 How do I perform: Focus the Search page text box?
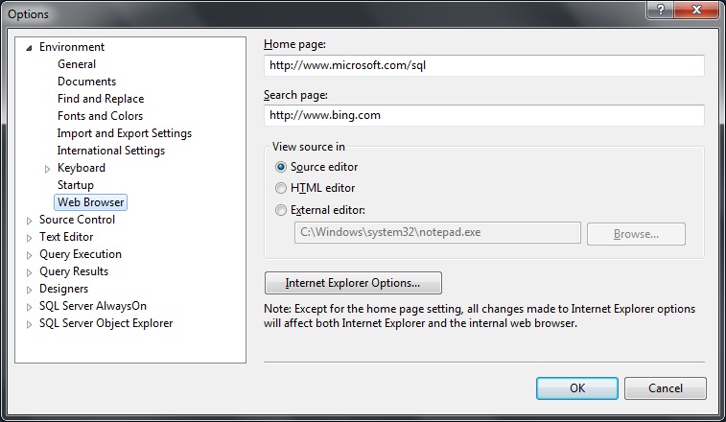tap(483, 115)
